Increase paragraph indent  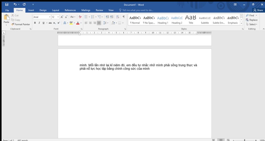coord(112,17)
